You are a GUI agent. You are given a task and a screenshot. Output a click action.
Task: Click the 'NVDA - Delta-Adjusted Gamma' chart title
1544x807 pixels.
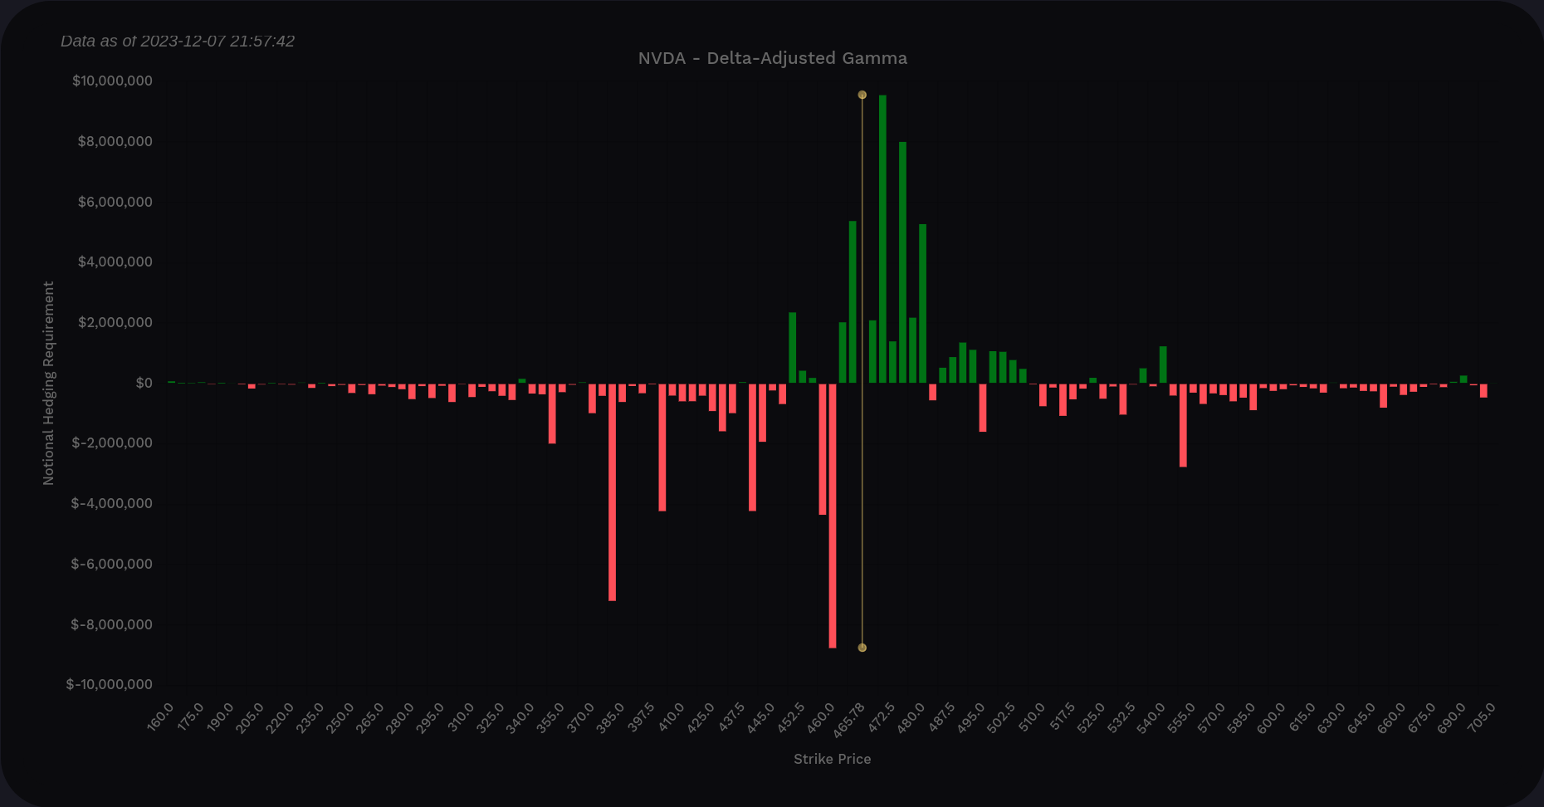[x=772, y=58]
